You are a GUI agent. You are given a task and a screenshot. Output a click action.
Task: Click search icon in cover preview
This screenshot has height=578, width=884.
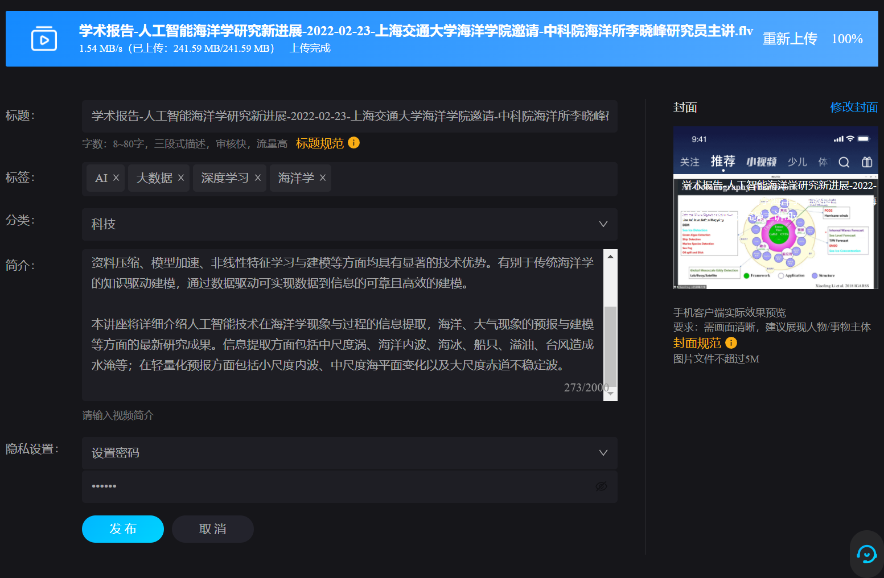point(844,162)
